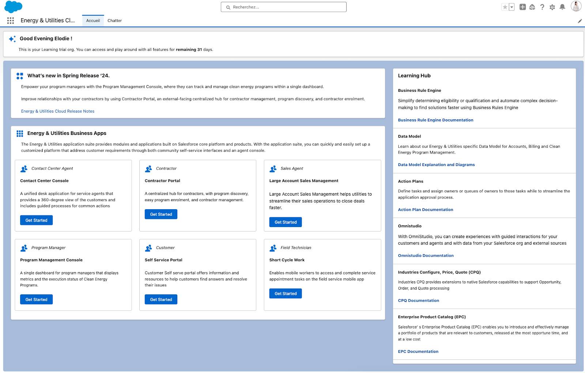Get Started with Short Cycle Work
Screen dimensions: 585x373
pyautogui.click(x=286, y=293)
